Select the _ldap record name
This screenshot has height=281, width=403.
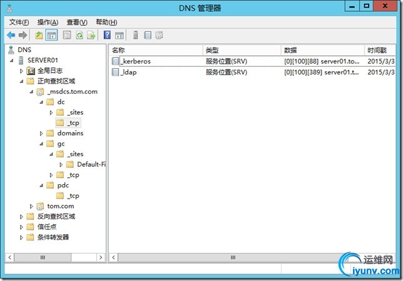(x=129, y=72)
